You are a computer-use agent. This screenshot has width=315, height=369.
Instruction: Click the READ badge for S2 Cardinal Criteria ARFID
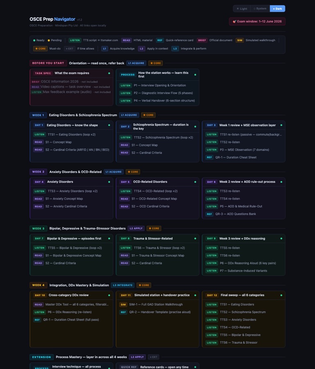[x=38, y=150]
